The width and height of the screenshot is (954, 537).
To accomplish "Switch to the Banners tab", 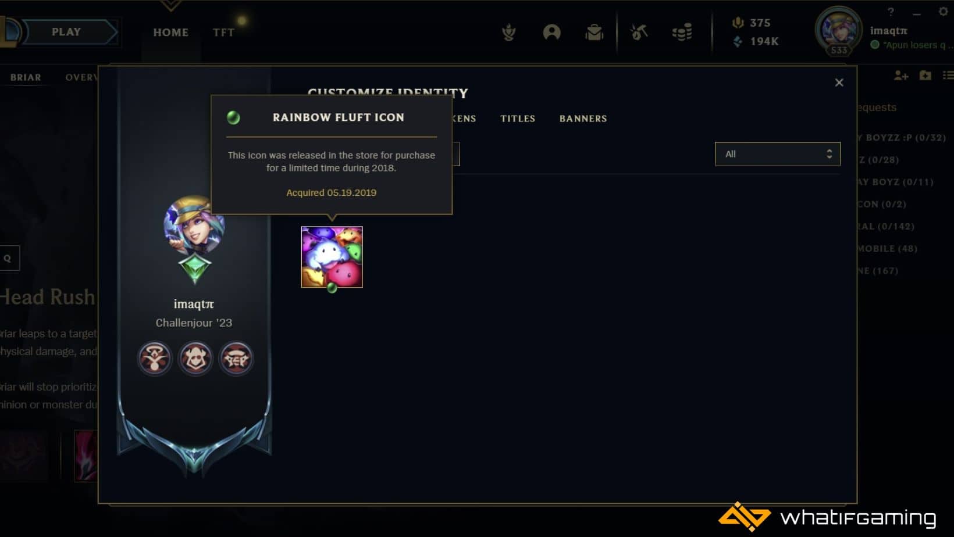I will pos(583,119).
